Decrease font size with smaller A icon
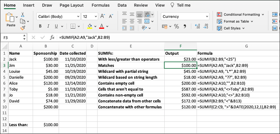Viewport: 280px width, 134px height. click(111, 17)
